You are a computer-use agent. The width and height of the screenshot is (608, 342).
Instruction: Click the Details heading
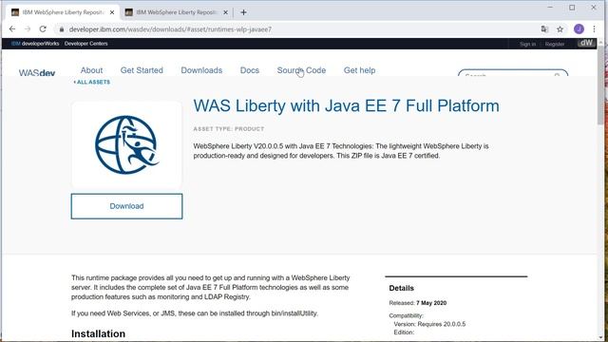click(401, 288)
